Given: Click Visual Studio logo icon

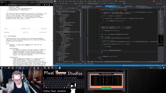Looking at the screenshot, I should [55, 1].
